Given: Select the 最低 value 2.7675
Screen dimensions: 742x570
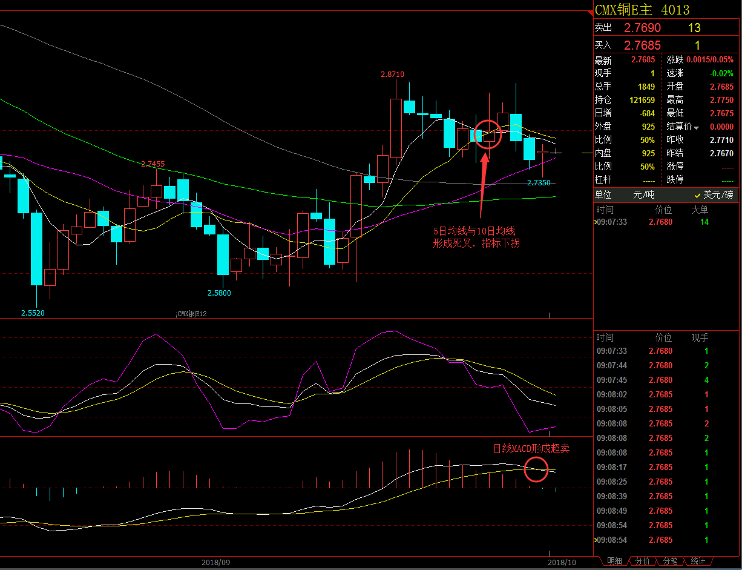Looking at the screenshot, I should click(x=722, y=113).
